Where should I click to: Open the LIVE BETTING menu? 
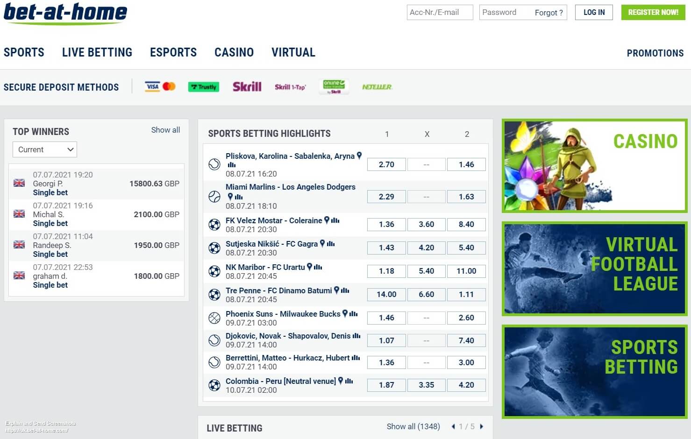click(x=97, y=52)
